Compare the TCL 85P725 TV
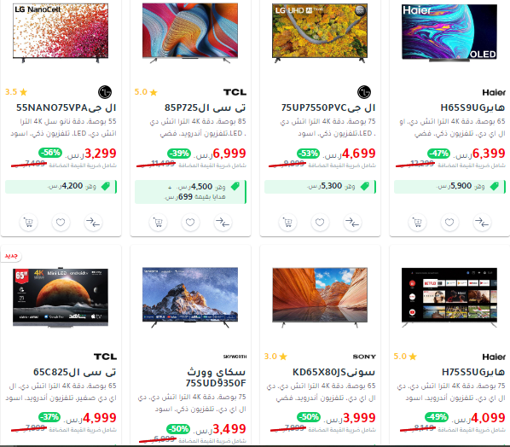 click(223, 223)
